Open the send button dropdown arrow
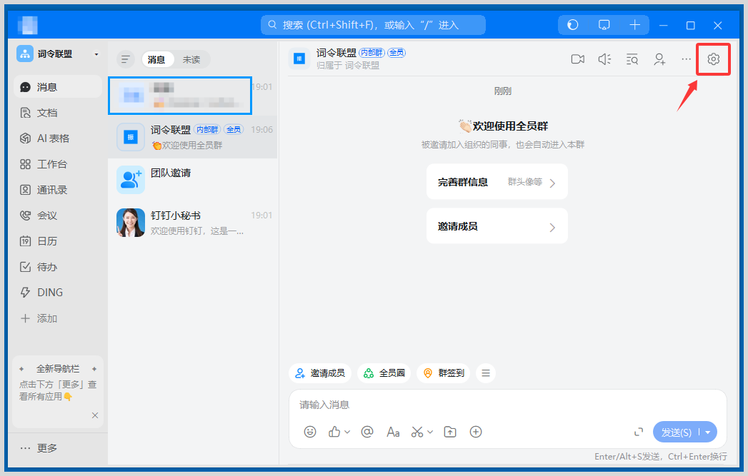Screen dimensions: 748x476 pos(708,432)
